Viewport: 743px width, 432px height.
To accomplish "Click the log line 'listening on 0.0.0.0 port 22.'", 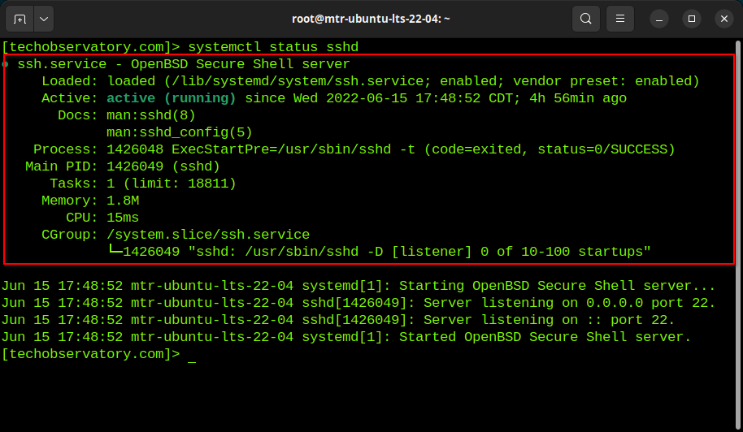I will [x=598, y=303].
